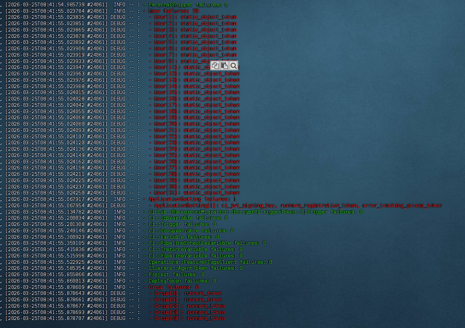Select the 'ApplicationSetting failures: 1' line
This screenshot has width=465, height=328.
[193, 199]
